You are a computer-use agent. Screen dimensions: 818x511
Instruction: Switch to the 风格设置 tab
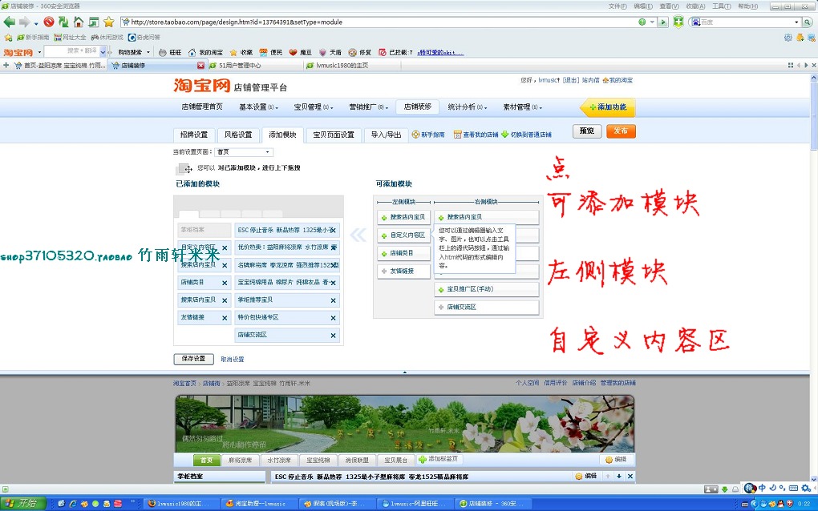pyautogui.click(x=238, y=135)
